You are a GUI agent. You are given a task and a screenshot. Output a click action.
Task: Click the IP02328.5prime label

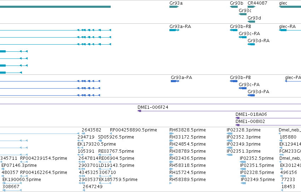[x=257, y=173]
